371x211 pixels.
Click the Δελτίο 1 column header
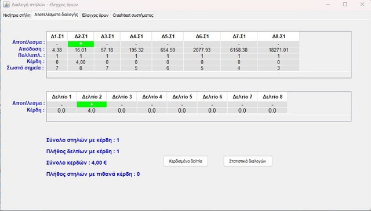pyautogui.click(x=61, y=97)
